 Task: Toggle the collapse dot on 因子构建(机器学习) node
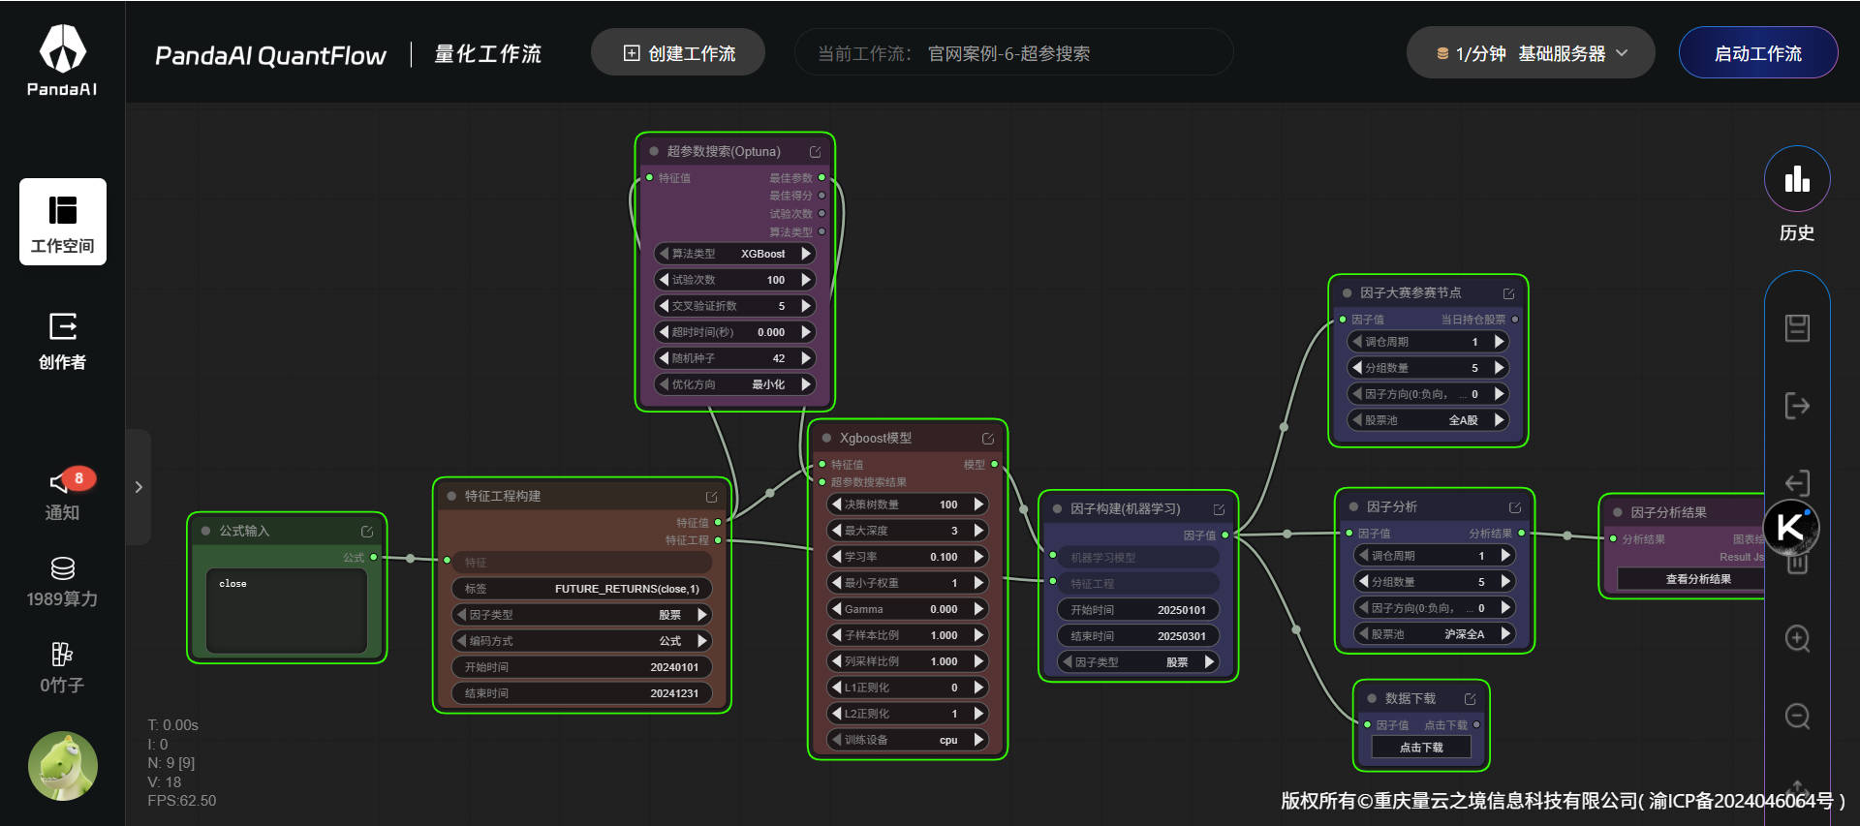click(x=1058, y=508)
